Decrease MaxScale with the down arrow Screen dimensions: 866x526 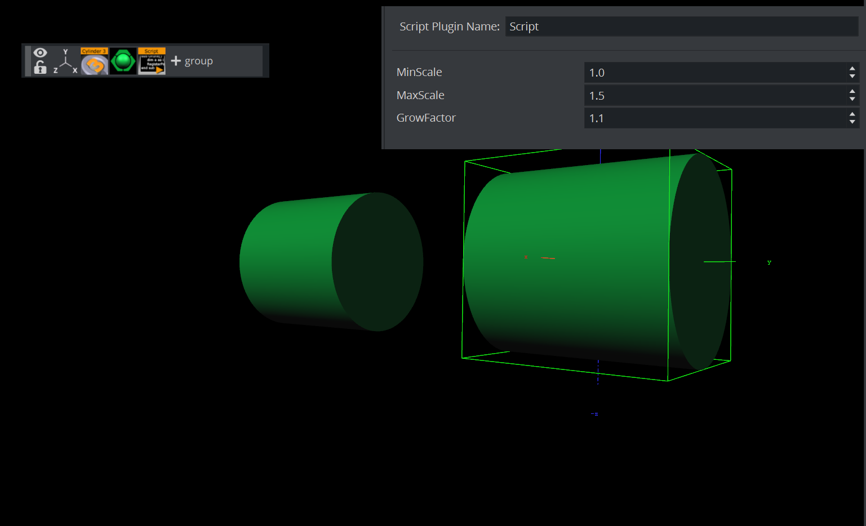click(852, 99)
